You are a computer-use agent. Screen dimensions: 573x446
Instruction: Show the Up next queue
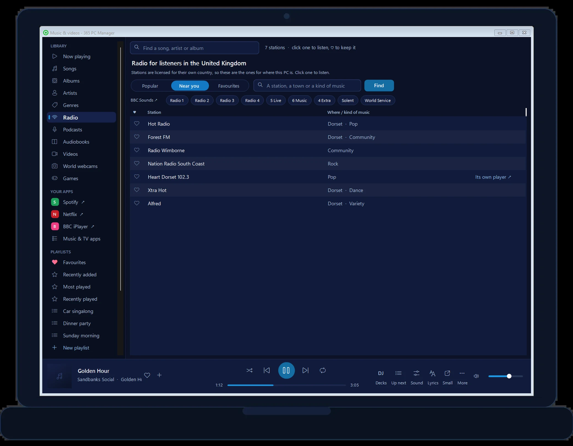(399, 377)
